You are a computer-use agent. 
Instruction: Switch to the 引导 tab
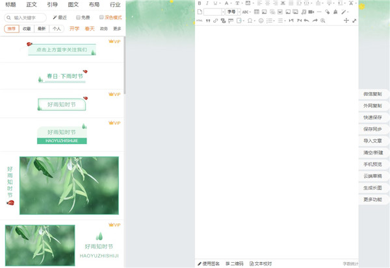click(52, 5)
